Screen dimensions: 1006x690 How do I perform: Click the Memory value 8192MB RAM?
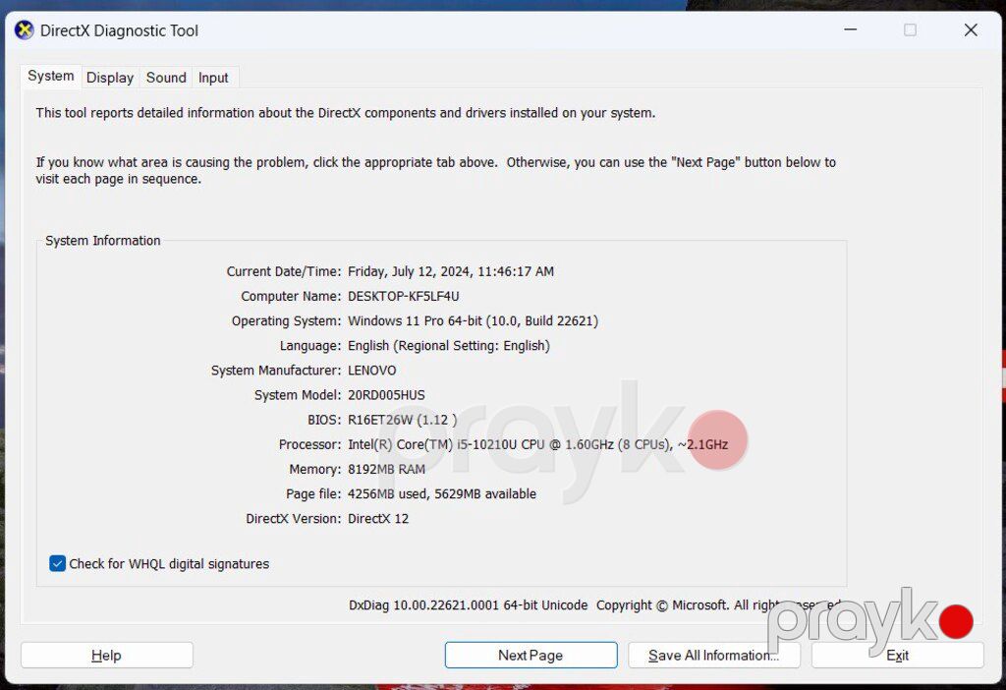tap(386, 469)
